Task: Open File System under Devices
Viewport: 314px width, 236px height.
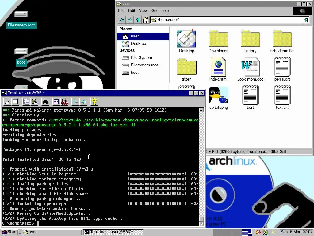Action: [143, 58]
